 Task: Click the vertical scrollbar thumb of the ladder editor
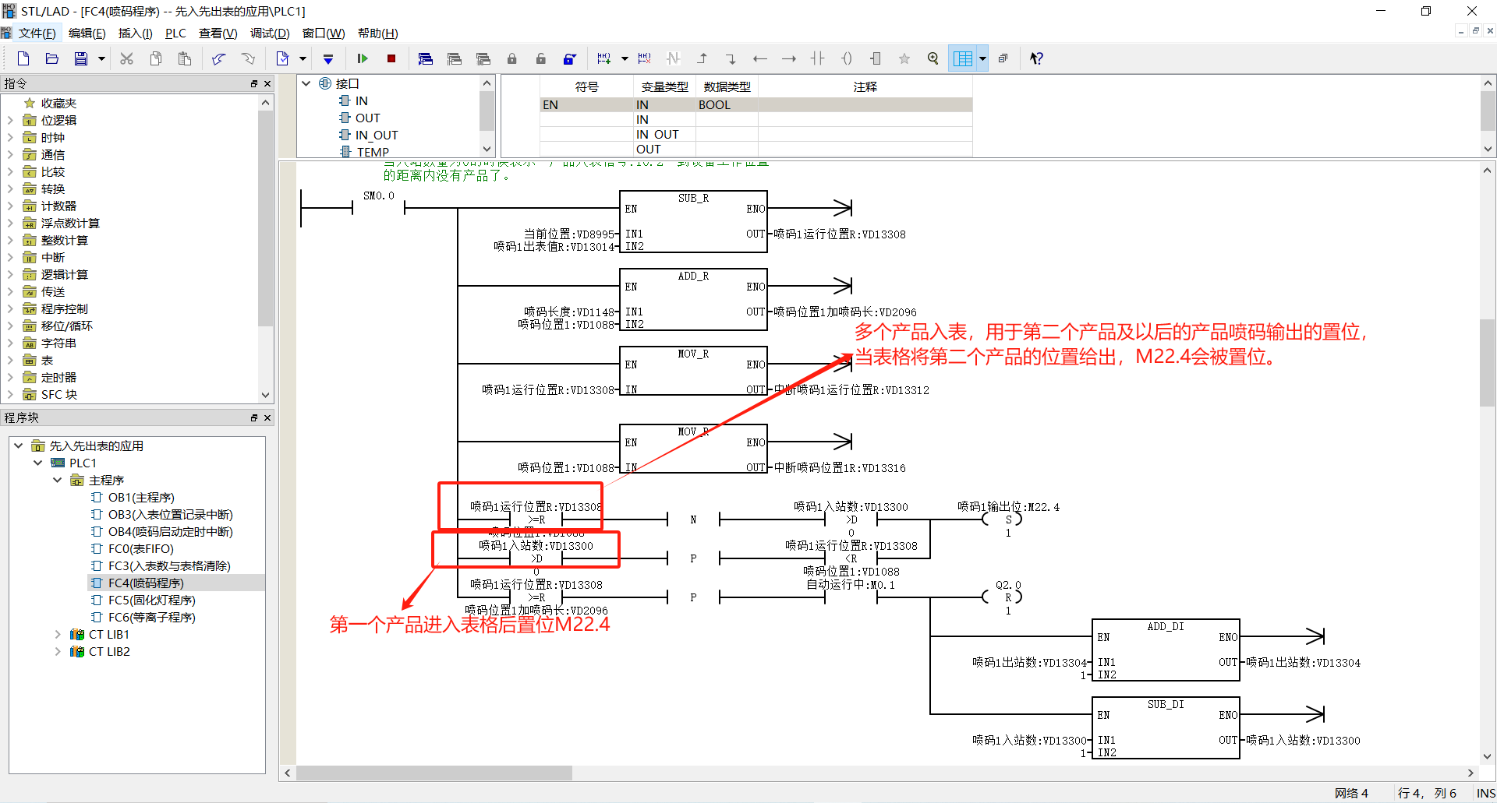[1487, 363]
